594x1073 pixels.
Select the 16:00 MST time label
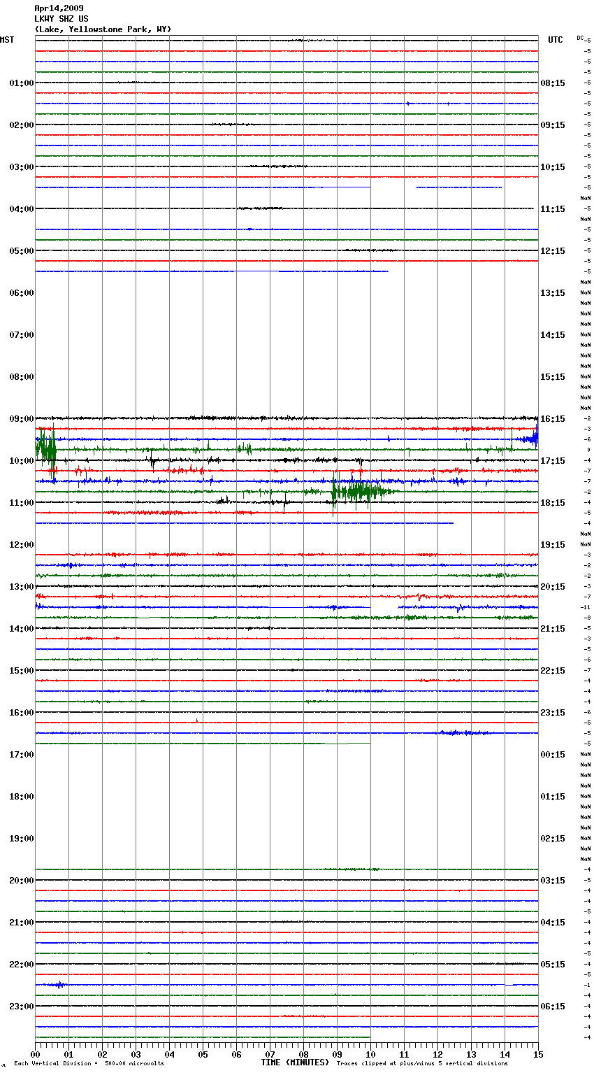pyautogui.click(x=22, y=713)
